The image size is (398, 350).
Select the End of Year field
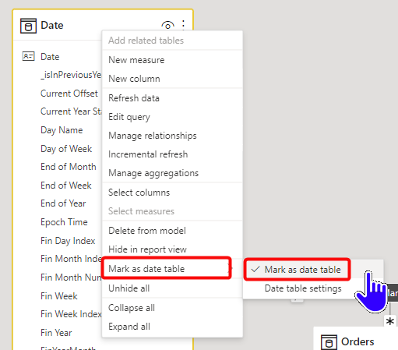[63, 203]
